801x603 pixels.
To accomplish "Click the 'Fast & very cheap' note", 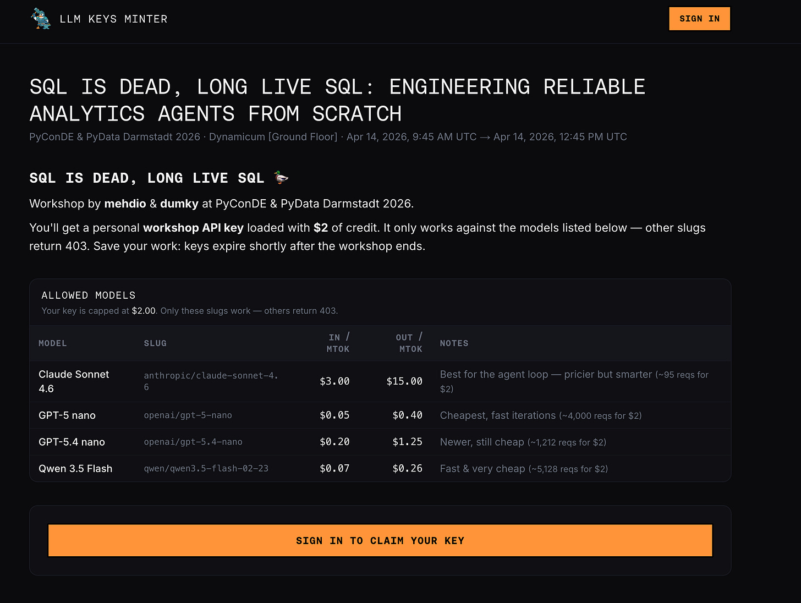I will [x=524, y=469].
